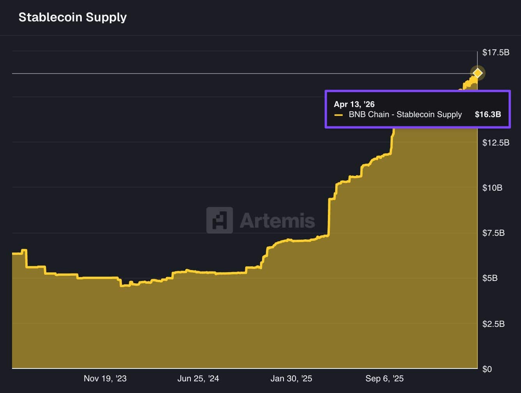Click the BNB Chain color swatch in the tooltip

click(x=339, y=115)
